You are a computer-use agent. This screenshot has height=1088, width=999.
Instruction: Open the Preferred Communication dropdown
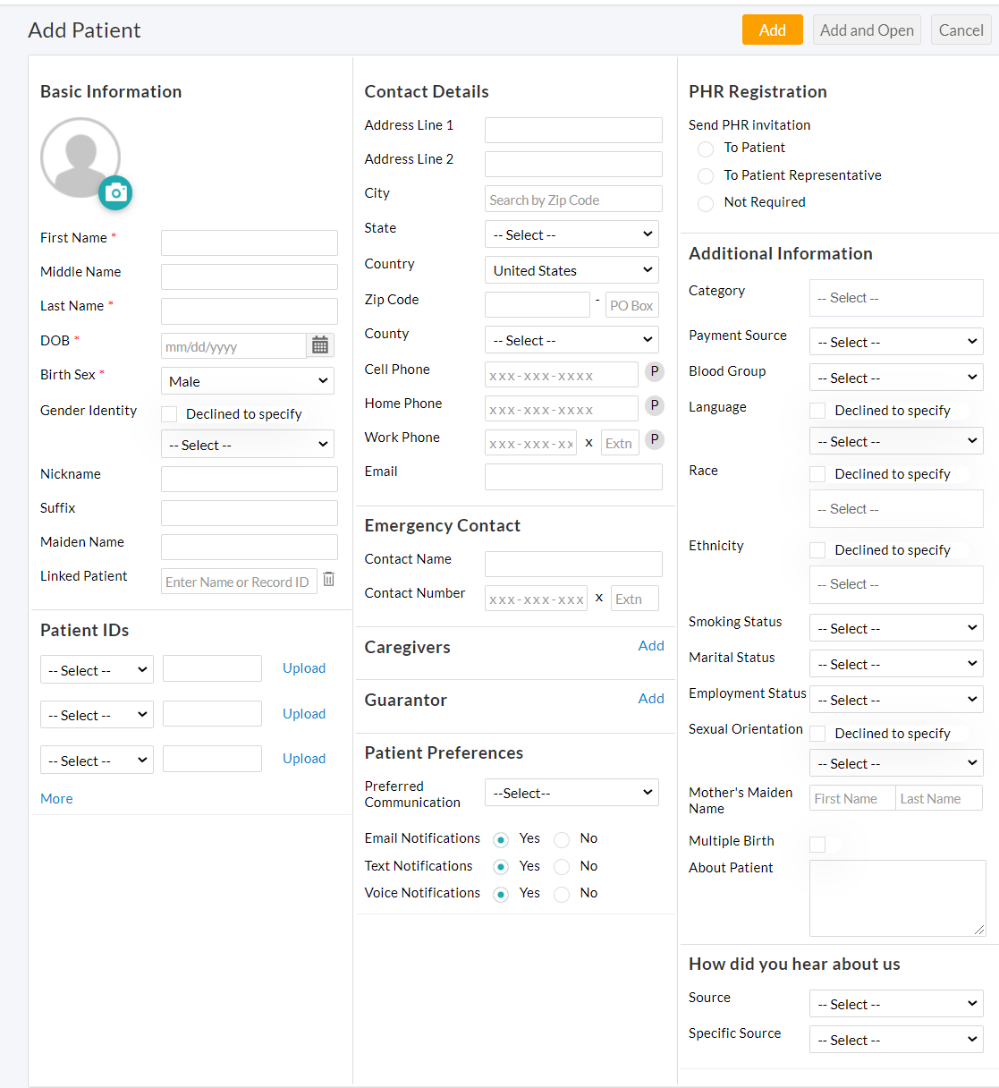click(571, 793)
